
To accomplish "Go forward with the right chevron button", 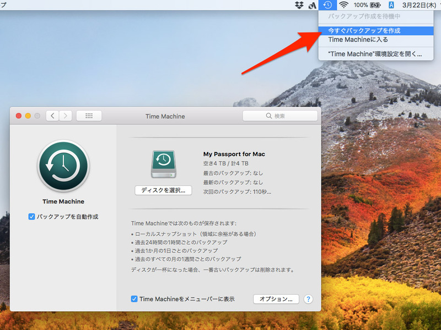I will [65, 116].
